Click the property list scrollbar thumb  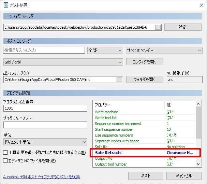(198, 123)
